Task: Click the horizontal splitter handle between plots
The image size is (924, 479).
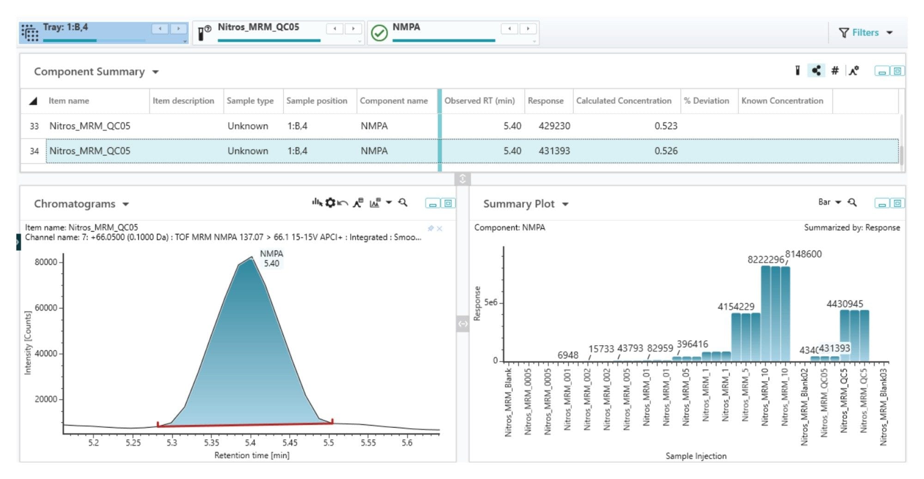Action: tap(462, 324)
